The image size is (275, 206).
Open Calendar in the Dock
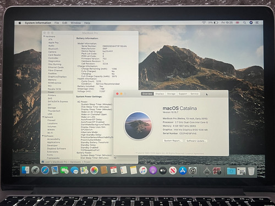(114, 170)
